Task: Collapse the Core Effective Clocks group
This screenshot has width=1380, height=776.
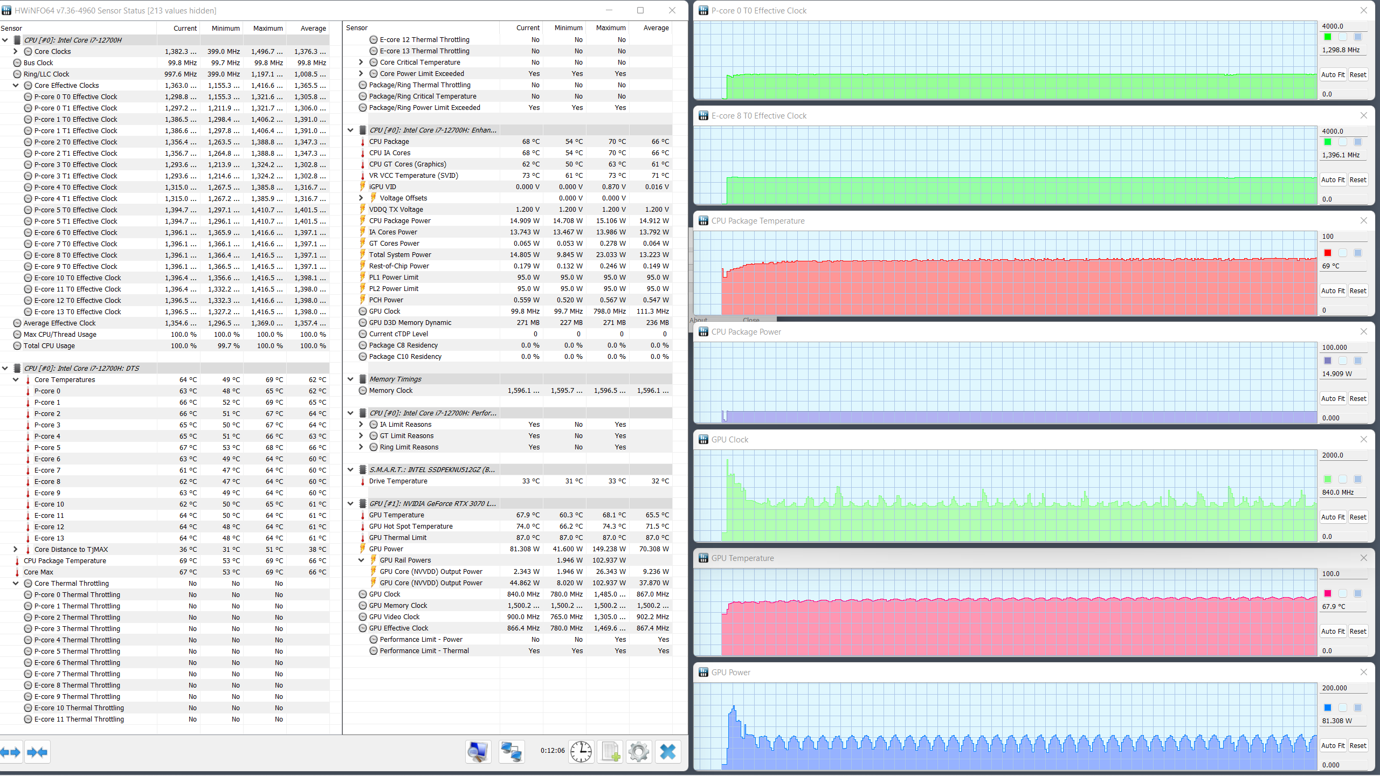Action: 16,85
